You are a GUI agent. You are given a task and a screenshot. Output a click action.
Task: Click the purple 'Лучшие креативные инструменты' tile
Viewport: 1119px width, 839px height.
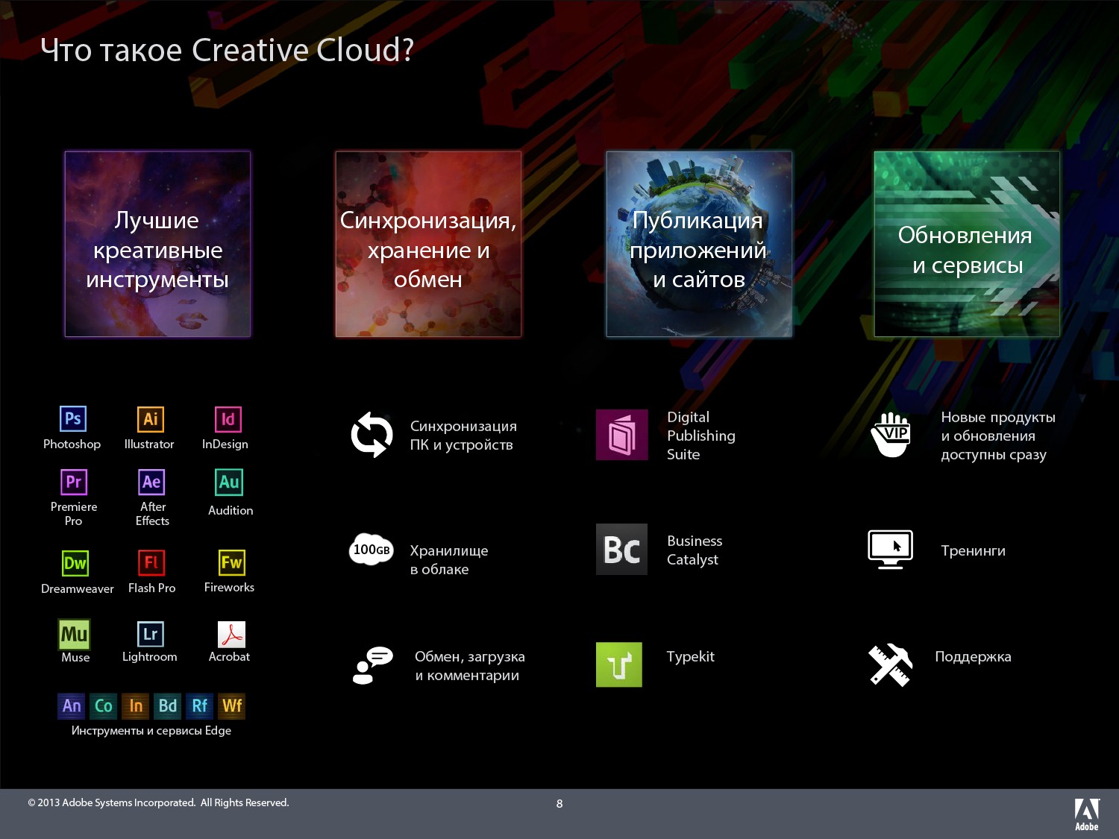[x=157, y=244]
